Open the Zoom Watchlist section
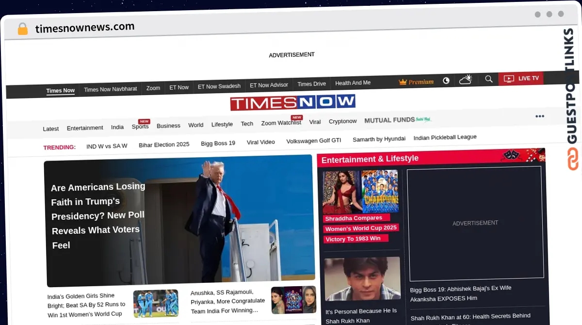 (x=281, y=123)
